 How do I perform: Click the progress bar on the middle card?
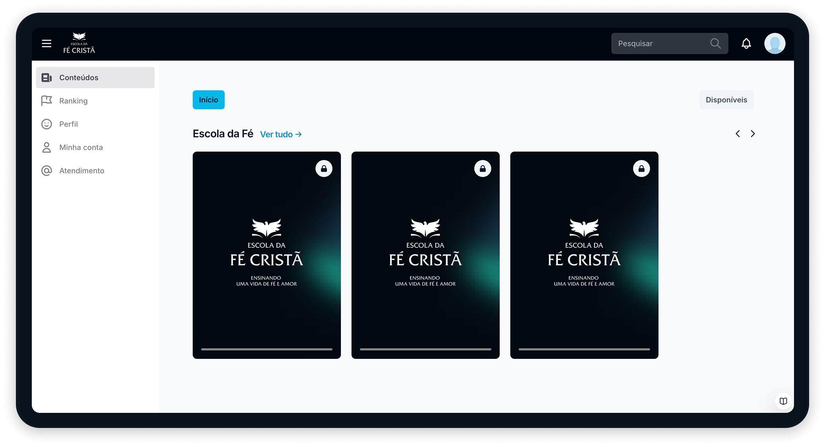[425, 349]
